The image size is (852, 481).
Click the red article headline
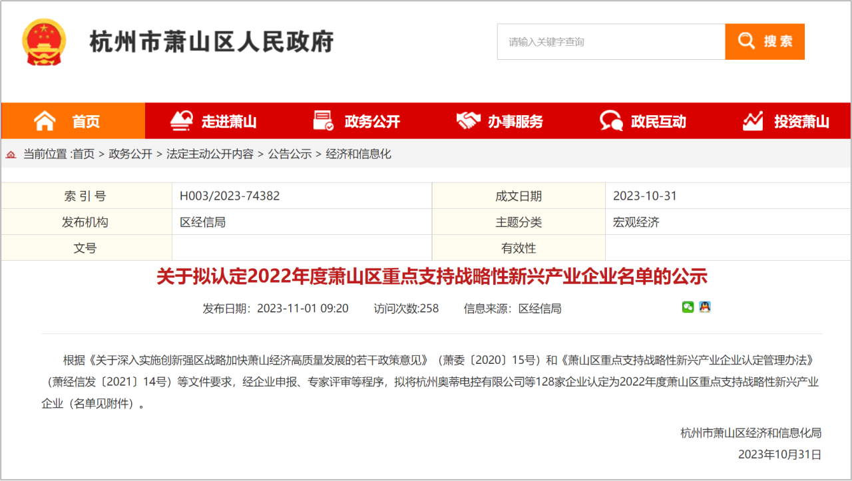432,277
